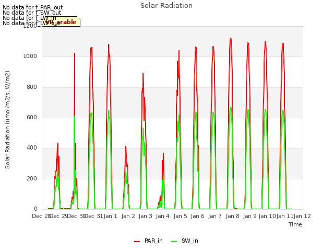Click the red PAR_in legend swatch
The height and width of the screenshot is (251, 334).
tap(137, 242)
